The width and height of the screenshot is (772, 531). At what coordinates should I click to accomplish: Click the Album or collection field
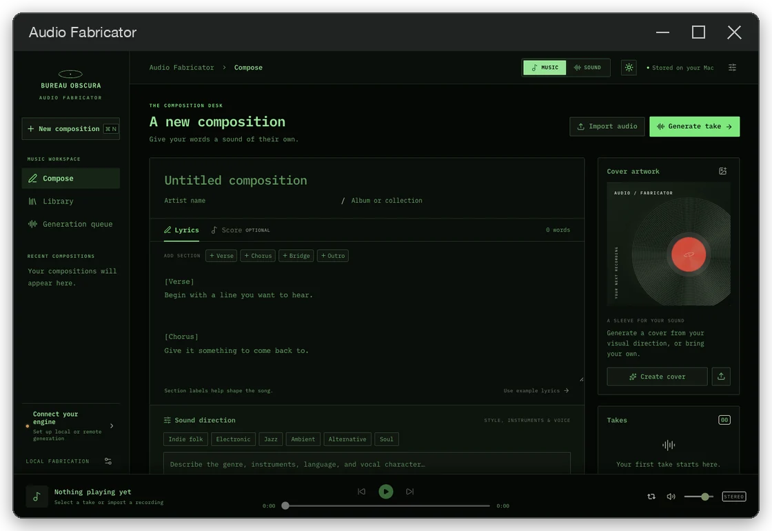[460, 201]
